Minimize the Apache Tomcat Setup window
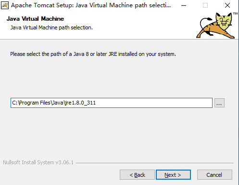239x185 pixels. tap(184, 5)
